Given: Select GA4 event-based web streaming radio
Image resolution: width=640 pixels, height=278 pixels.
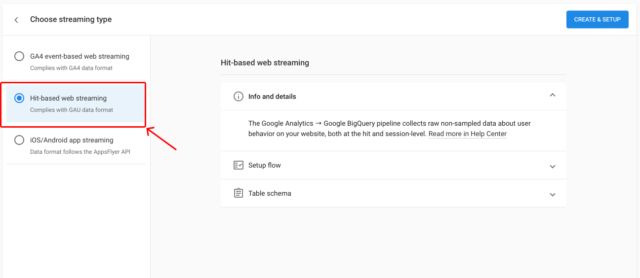Looking at the screenshot, I should (19, 56).
